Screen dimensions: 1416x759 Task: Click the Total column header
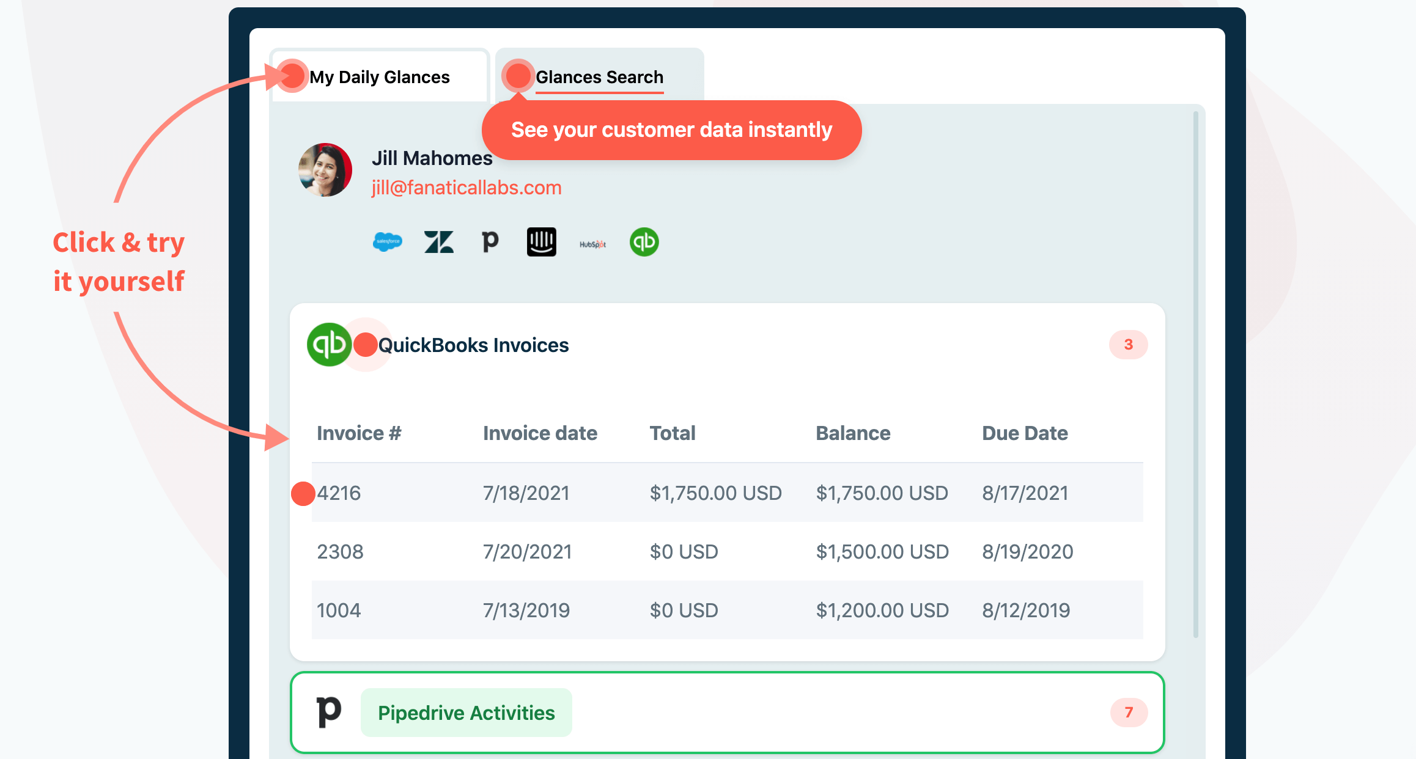[673, 433]
